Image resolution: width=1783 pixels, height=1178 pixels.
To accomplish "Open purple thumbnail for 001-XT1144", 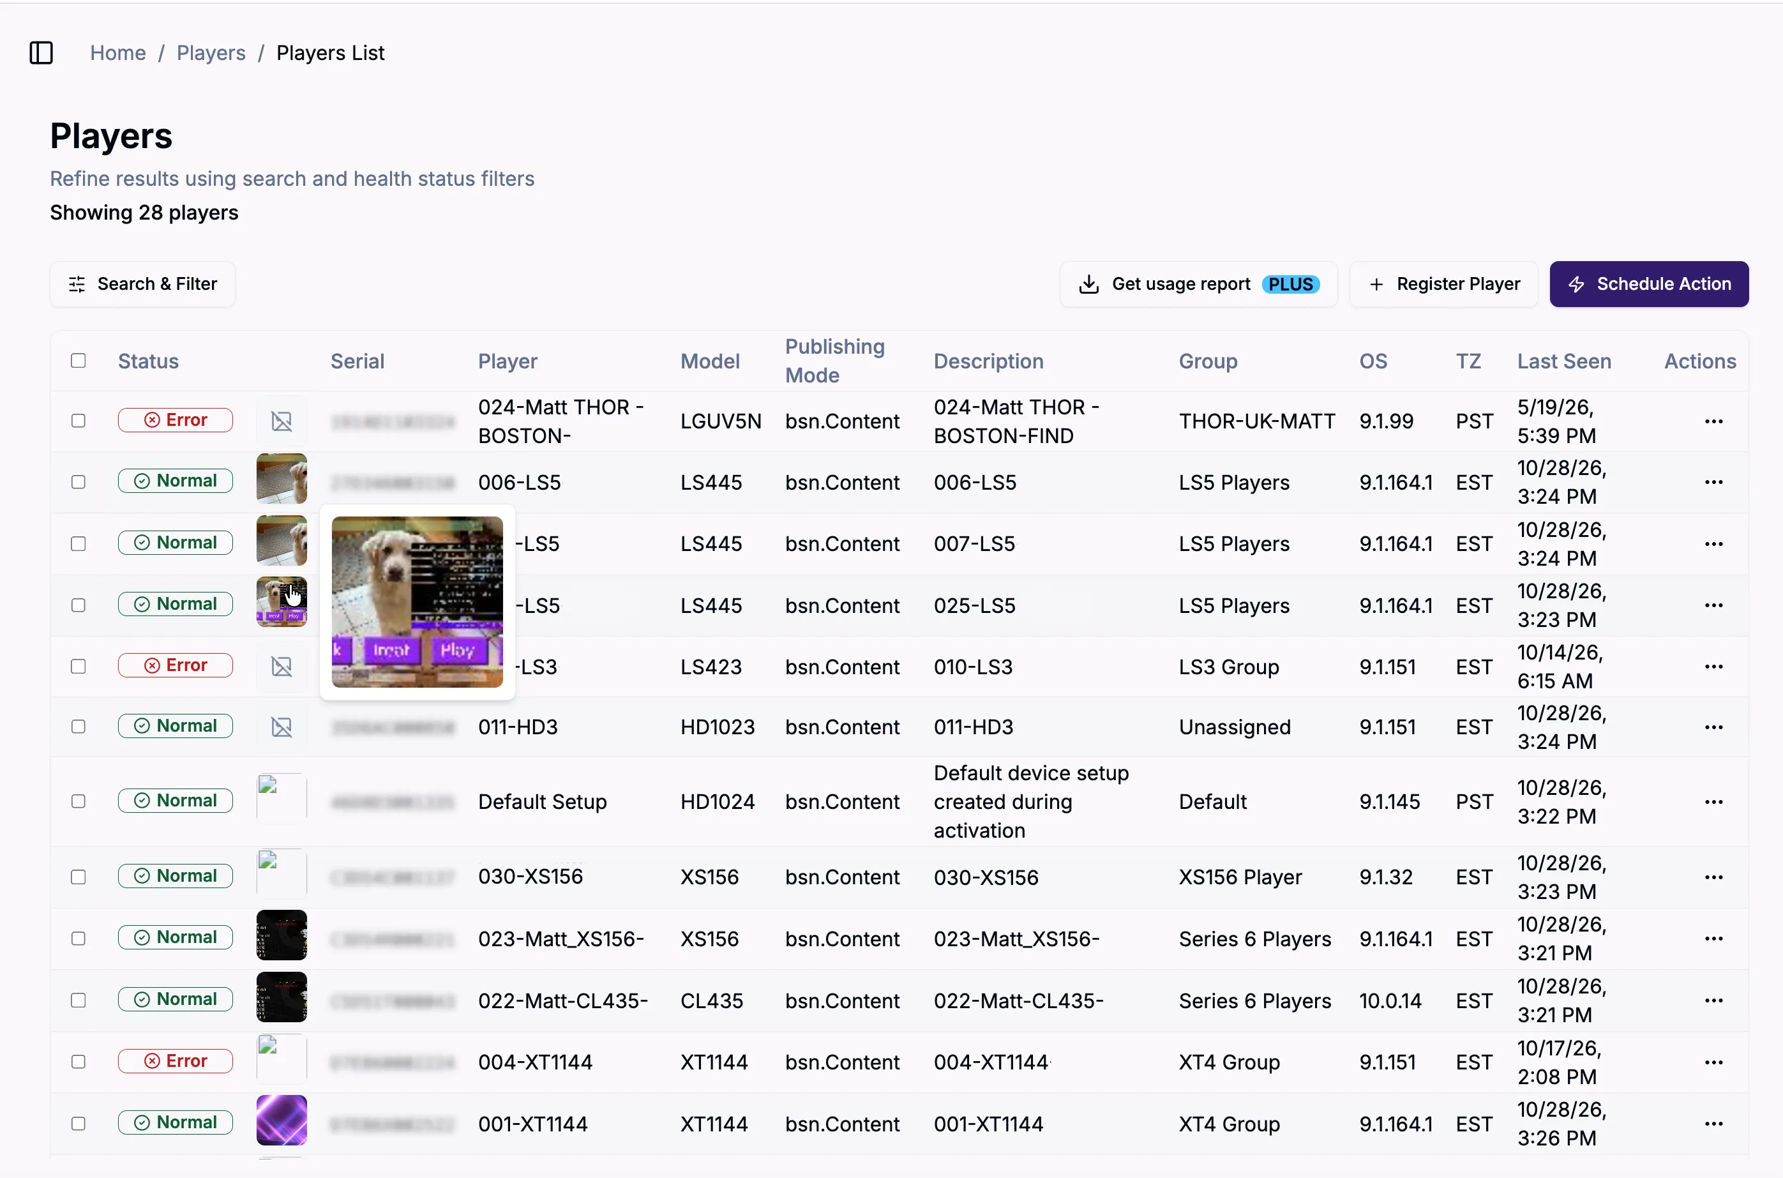I will point(282,1120).
